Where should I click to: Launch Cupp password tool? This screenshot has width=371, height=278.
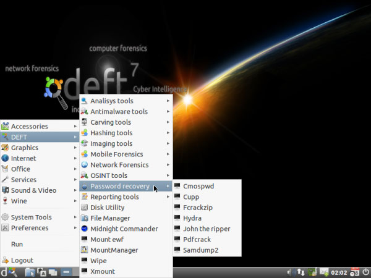pyautogui.click(x=207, y=196)
